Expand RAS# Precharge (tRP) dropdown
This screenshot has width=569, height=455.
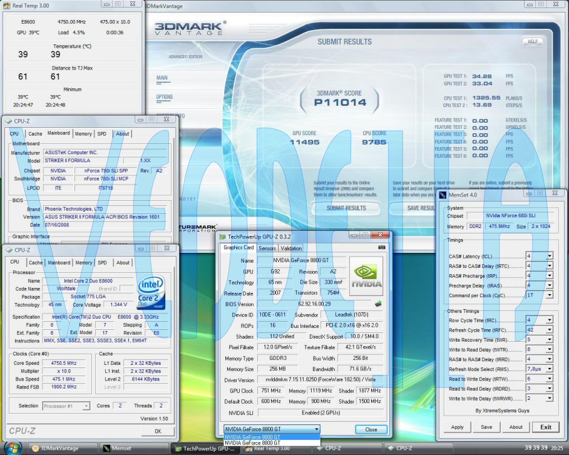(550, 275)
